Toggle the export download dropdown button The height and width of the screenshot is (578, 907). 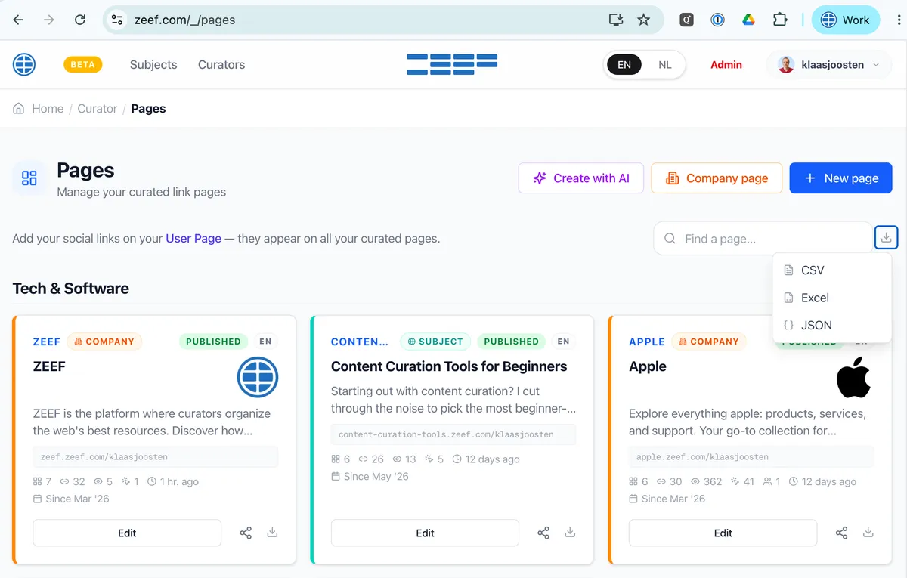pos(887,238)
